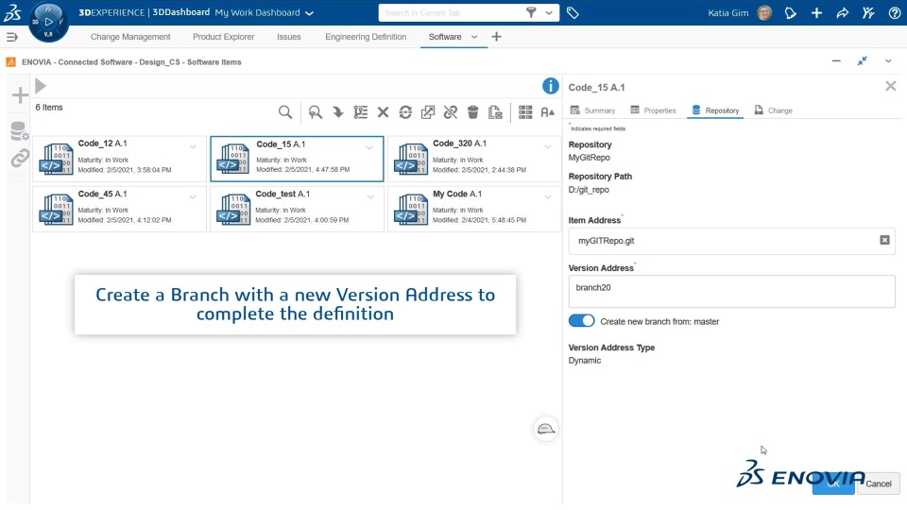Toggle the hamburger side menu
Viewport: 907px width, 510px height.
click(11, 37)
